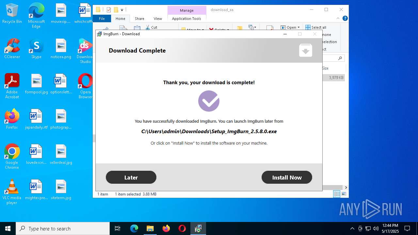
Task: Select formpool.jpg file on desktop
Action: coord(36,84)
